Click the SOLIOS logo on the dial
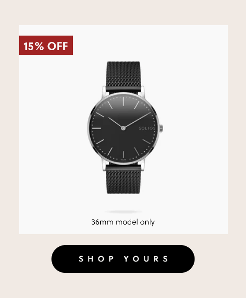The height and width of the screenshot is (298, 246). (147, 128)
